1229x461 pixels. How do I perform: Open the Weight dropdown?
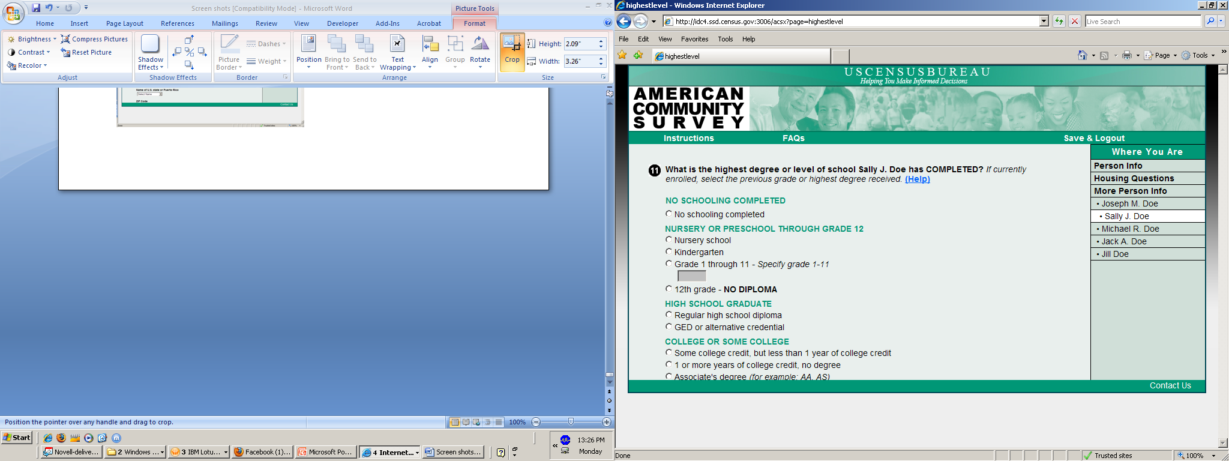(266, 61)
